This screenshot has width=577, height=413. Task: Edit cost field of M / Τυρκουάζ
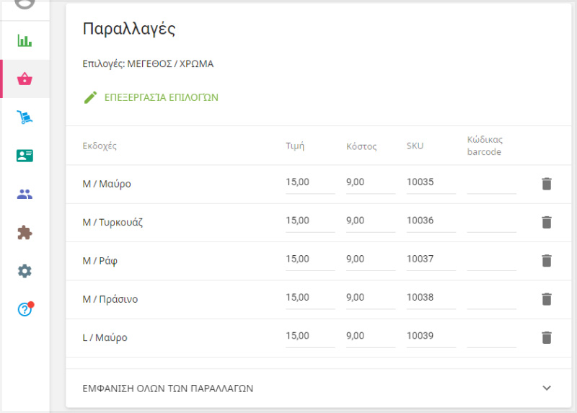pyautogui.click(x=371, y=222)
